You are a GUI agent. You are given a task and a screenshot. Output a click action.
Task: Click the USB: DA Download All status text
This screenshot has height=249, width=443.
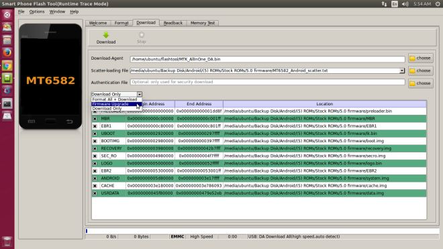(x=293, y=236)
